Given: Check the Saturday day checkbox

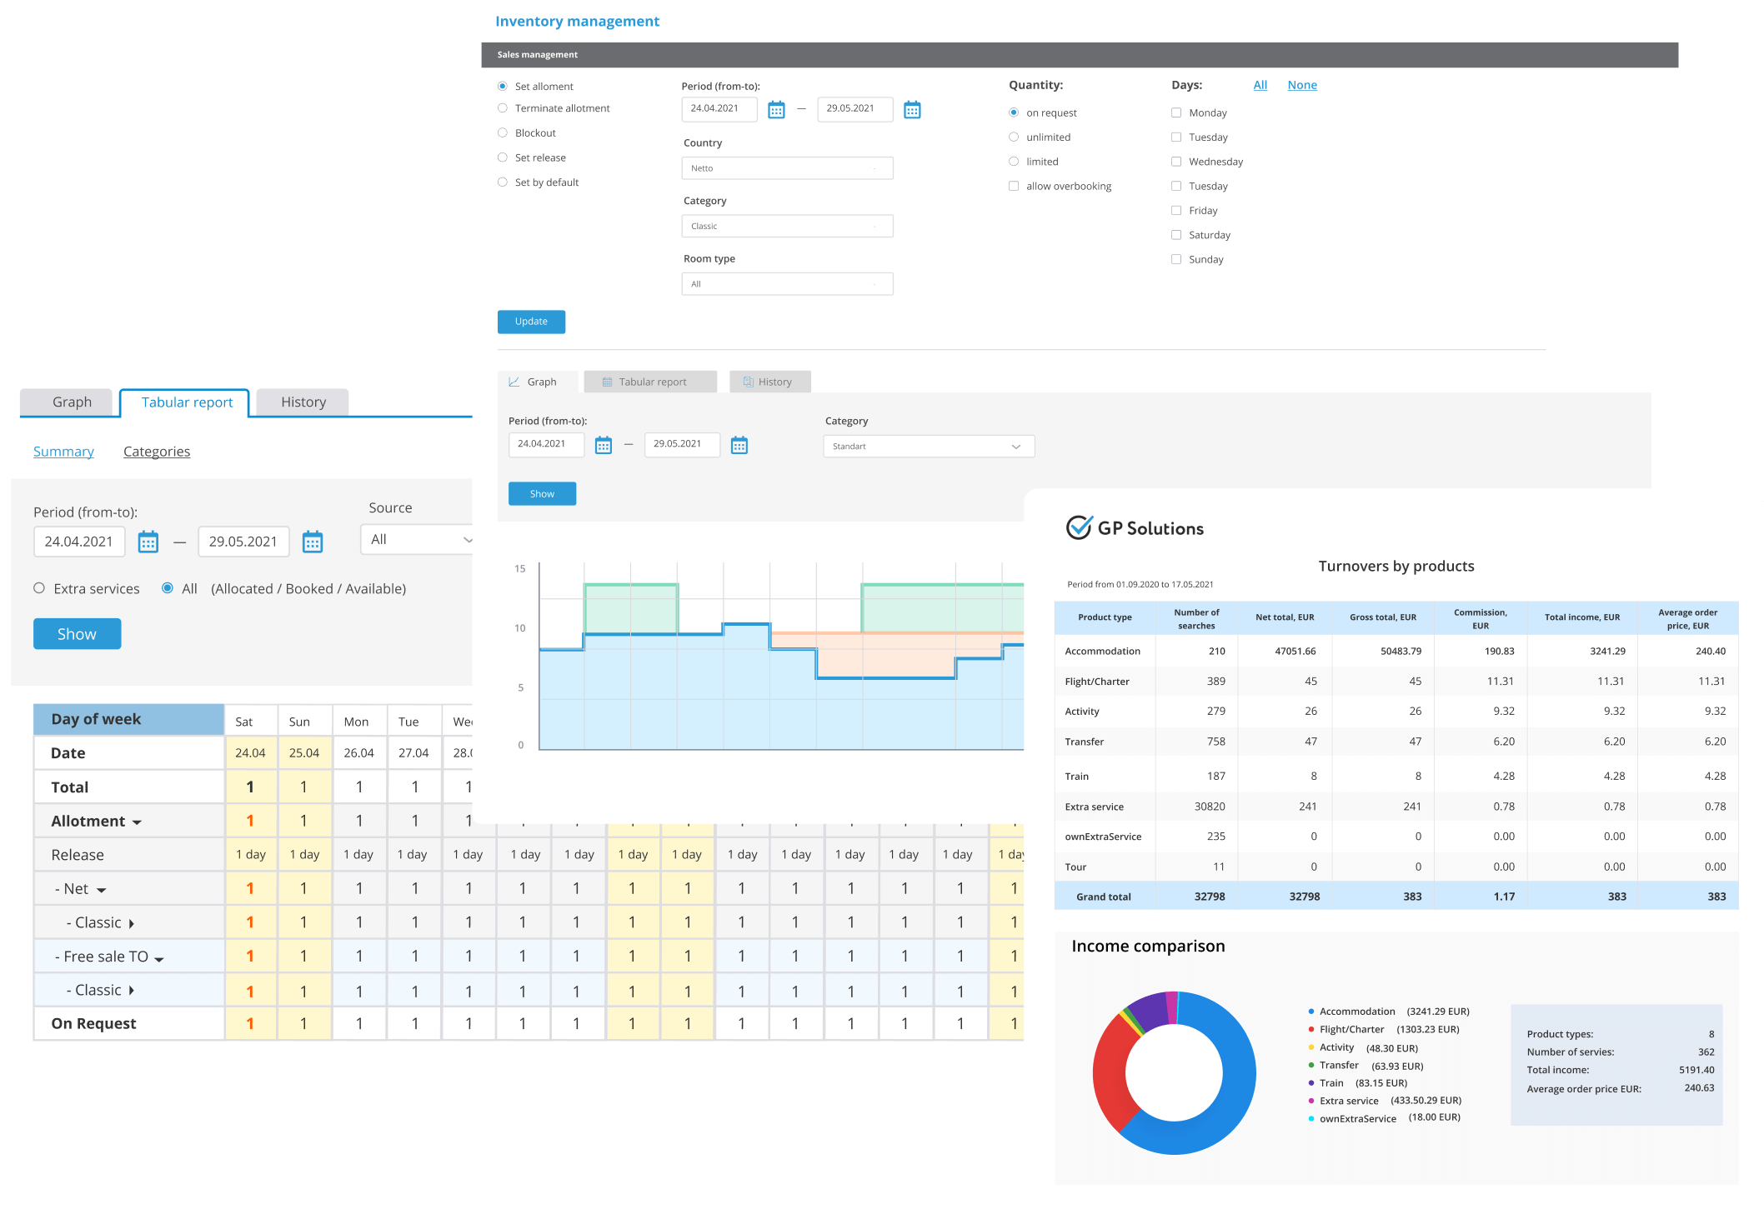Looking at the screenshot, I should point(1176,235).
